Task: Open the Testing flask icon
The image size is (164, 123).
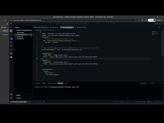Action: 11,49
